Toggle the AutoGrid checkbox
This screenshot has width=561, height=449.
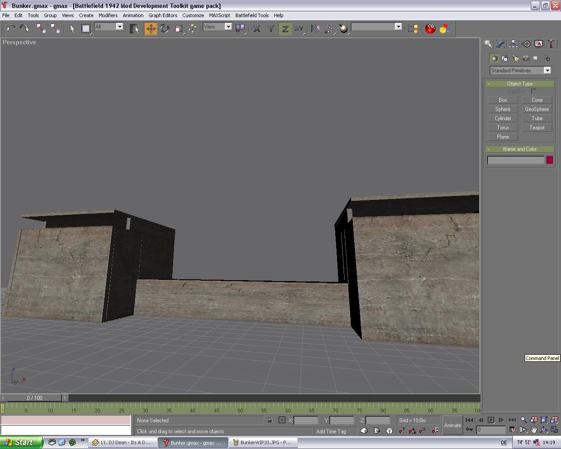pos(534,92)
